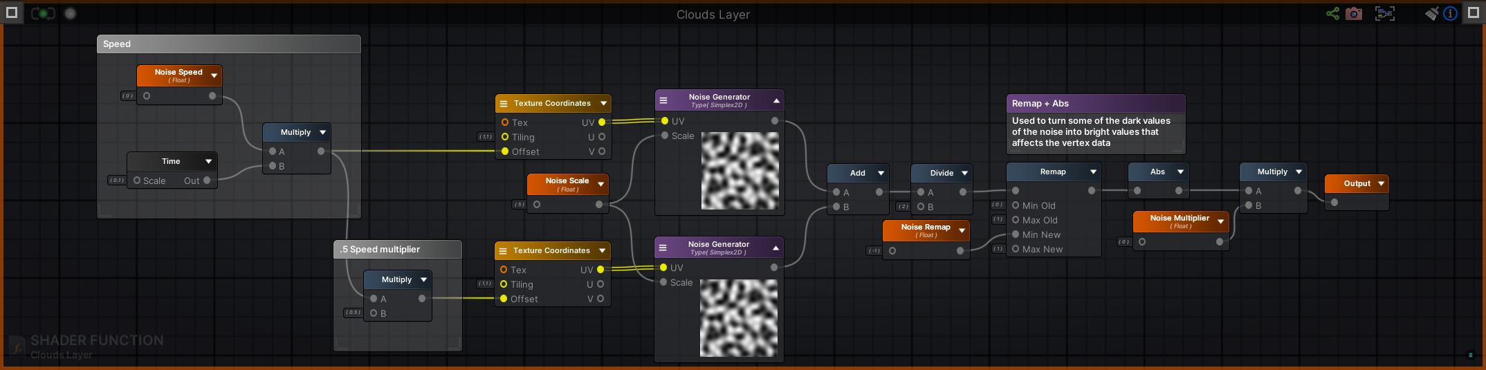The width and height of the screenshot is (1486, 370).
Task: Click the Min New input port on Remap node
Action: 1016,234
